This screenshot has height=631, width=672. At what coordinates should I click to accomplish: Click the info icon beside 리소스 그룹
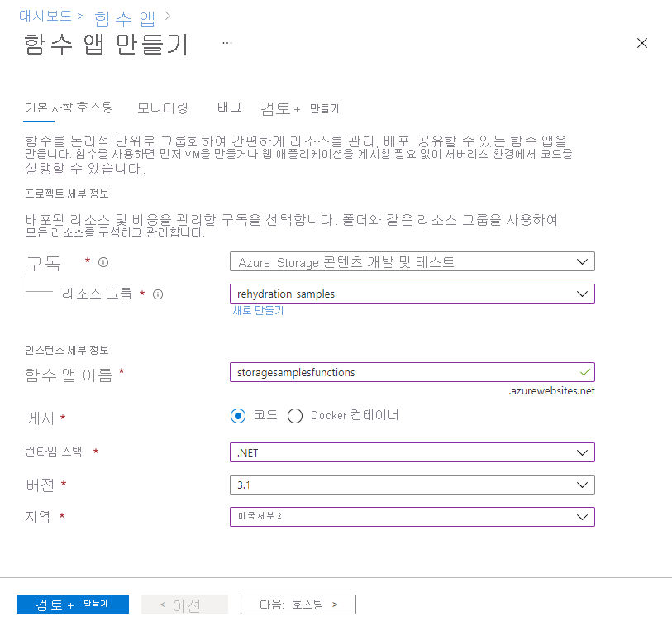pos(157,293)
